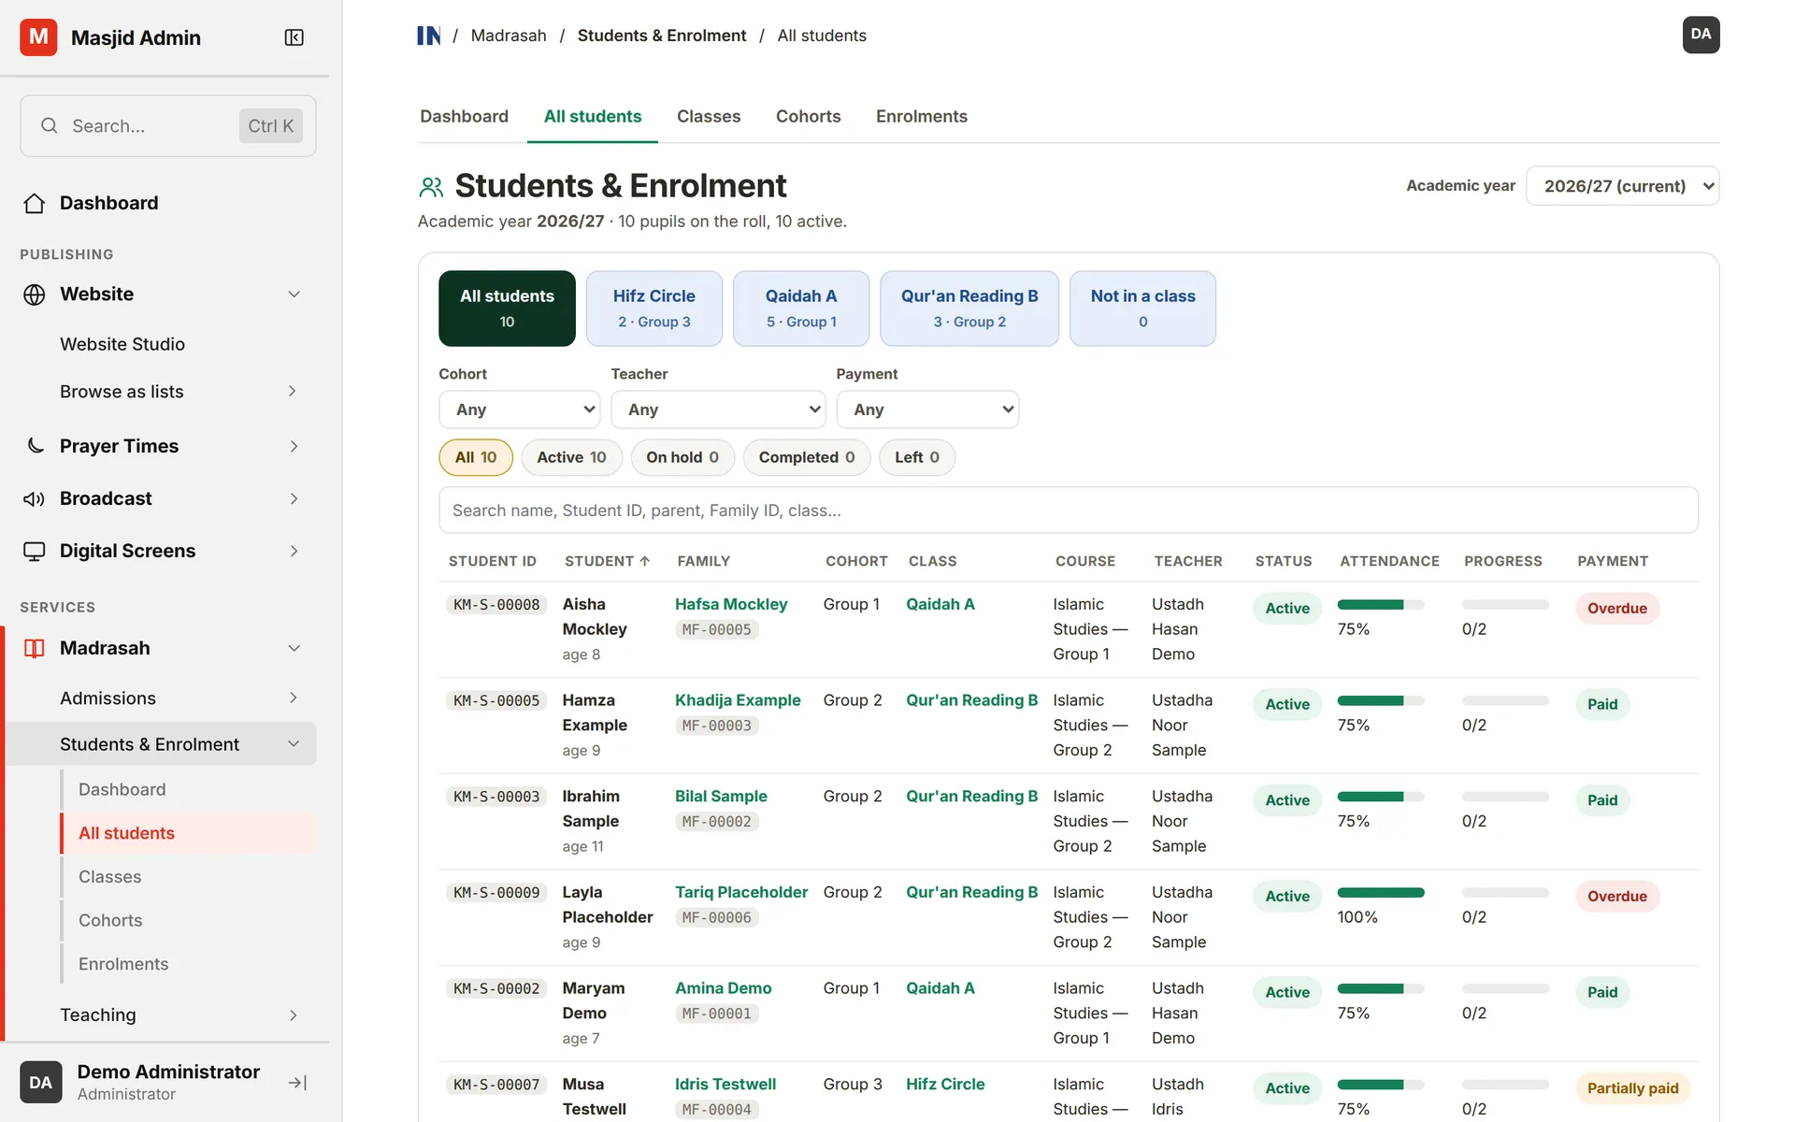Open the DA avatar menu at top right
This screenshot has width=1795, height=1122.
(1701, 35)
